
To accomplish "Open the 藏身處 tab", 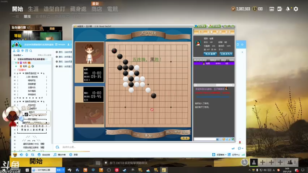I will coord(78,9).
